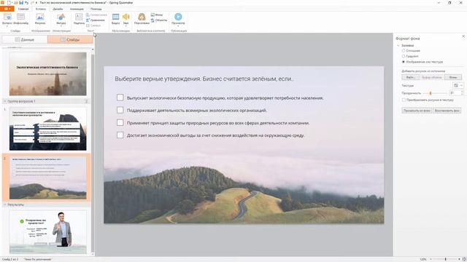Open the Фоны backgrounds library
This screenshot has height=262, width=467.
pyautogui.click(x=157, y=15)
